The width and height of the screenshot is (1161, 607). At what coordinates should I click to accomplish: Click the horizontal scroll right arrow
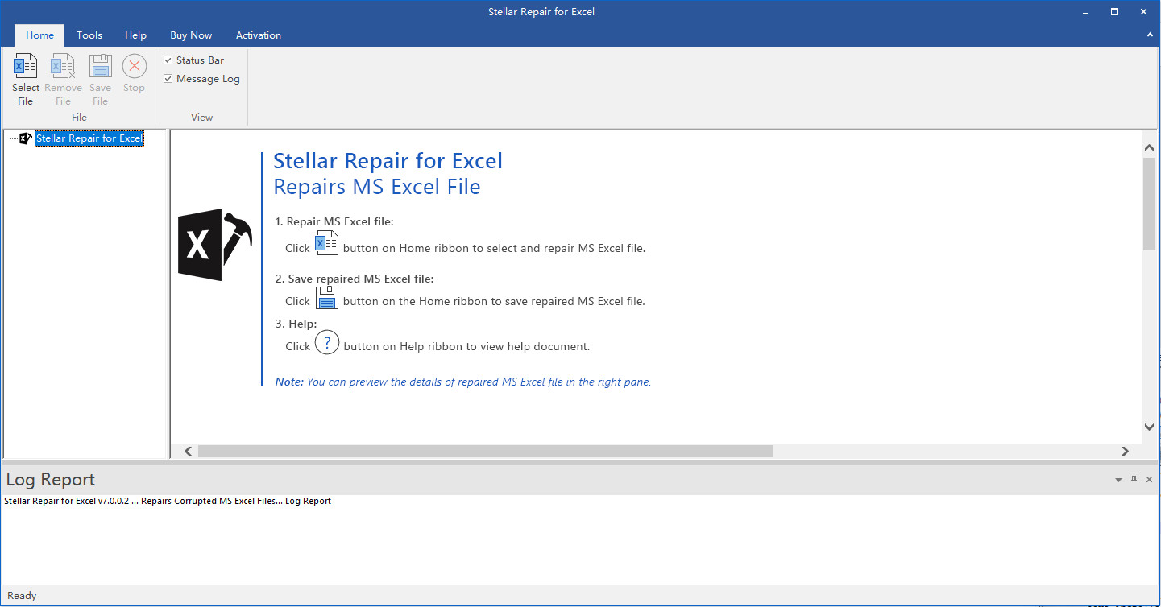pyautogui.click(x=1126, y=452)
